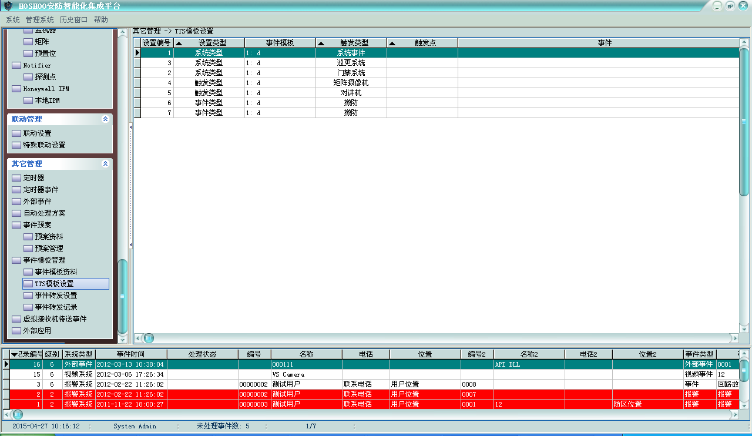Click the icon next to 探测点
The image size is (752, 436).
point(28,77)
